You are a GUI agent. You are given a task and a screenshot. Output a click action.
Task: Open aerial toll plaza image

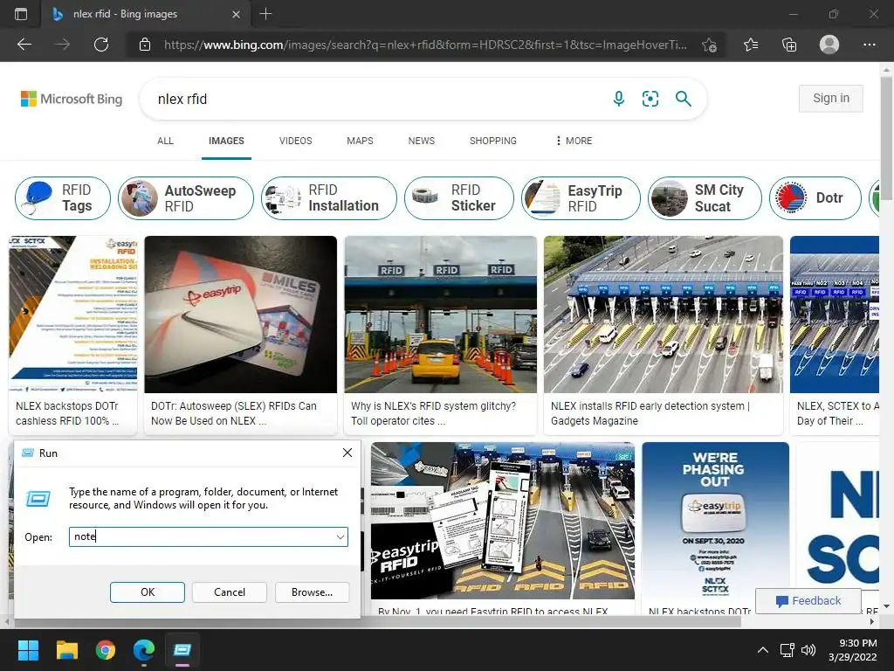click(x=664, y=315)
